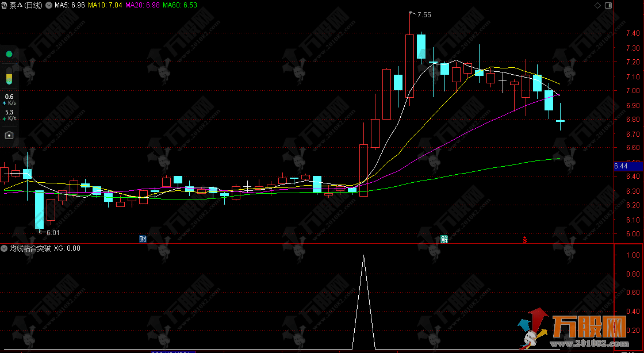Click the panel layout icon at top-right
644x353 pixels.
point(608,5)
